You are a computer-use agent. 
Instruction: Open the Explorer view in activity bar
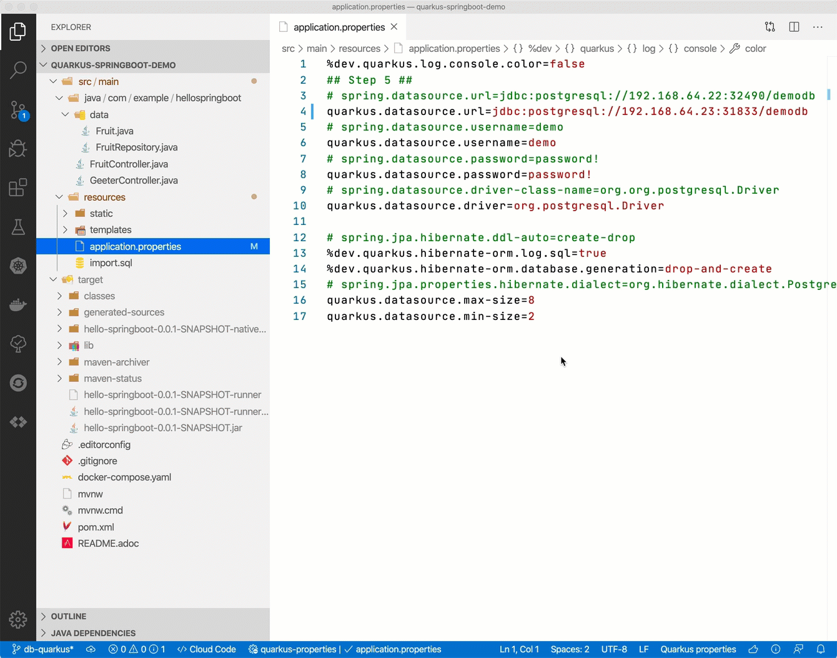(18, 31)
